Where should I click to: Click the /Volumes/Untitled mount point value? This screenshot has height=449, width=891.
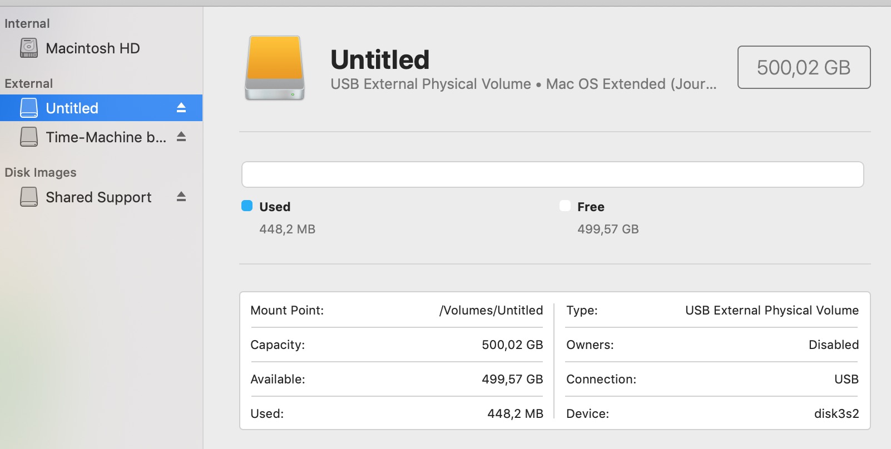(x=491, y=310)
